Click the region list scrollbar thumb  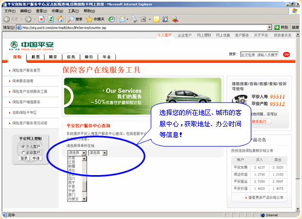84,186
